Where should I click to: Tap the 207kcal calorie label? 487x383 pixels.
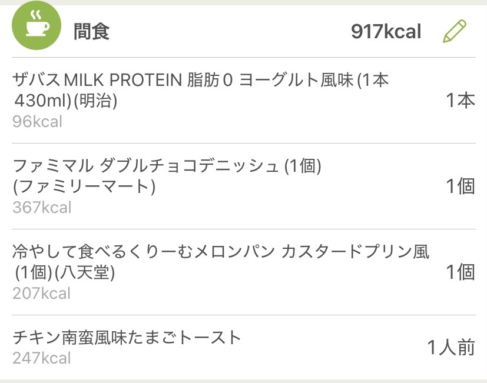[41, 294]
